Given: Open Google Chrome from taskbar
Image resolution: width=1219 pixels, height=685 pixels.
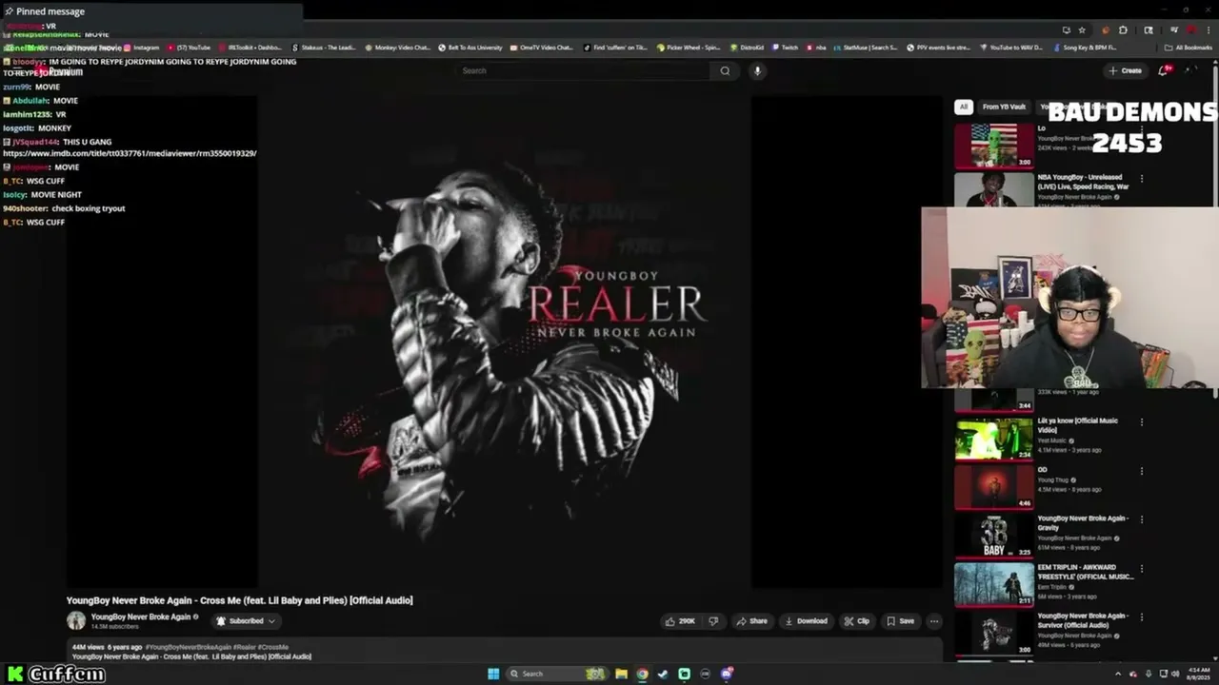Looking at the screenshot, I should (642, 674).
